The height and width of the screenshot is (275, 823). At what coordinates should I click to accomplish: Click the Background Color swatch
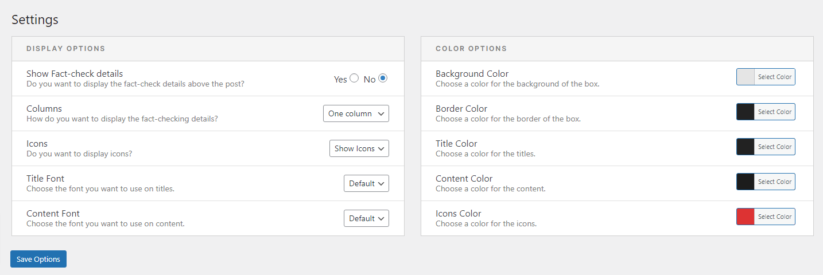coord(745,77)
